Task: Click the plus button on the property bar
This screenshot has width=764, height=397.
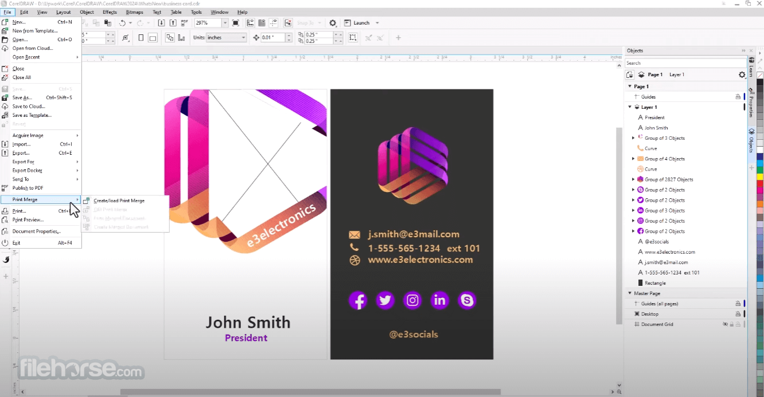Action: pos(398,38)
